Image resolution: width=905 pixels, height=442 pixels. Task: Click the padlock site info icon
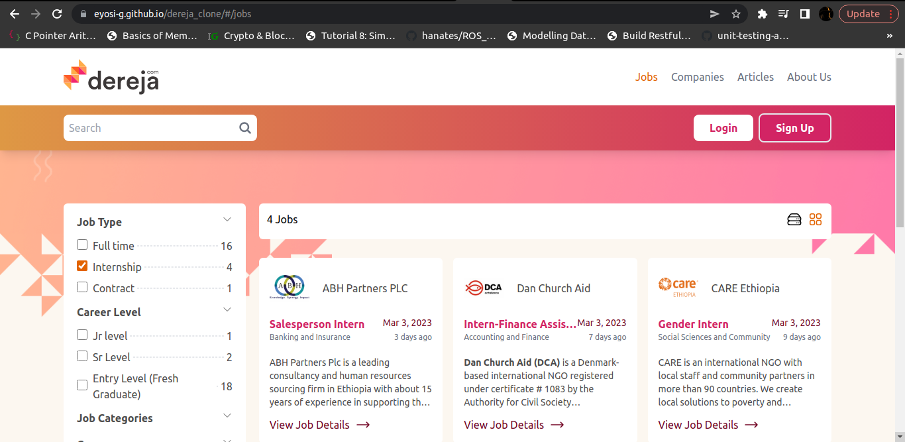(x=83, y=13)
